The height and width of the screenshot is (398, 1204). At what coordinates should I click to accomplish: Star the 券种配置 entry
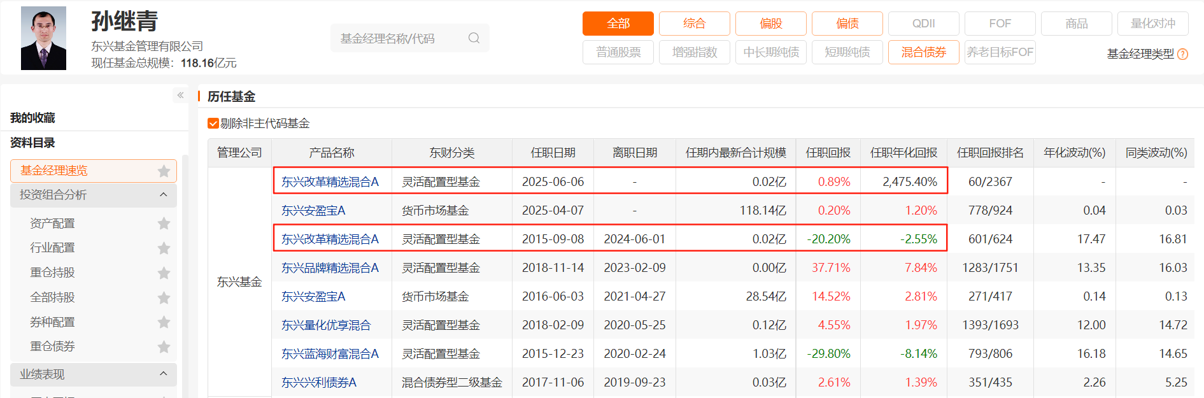164,322
